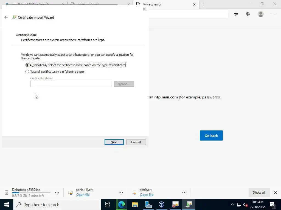Open file link for penis (1).crt

click(x=83, y=195)
